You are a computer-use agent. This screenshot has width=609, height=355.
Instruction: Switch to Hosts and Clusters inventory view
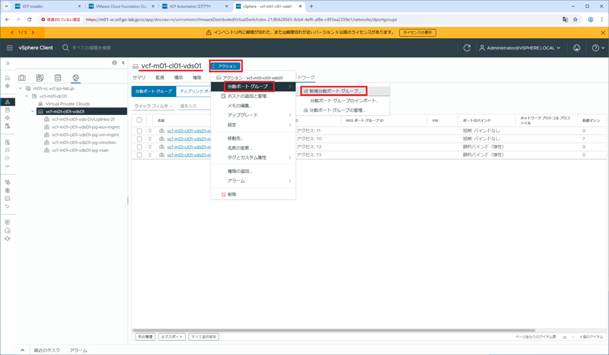[22, 78]
